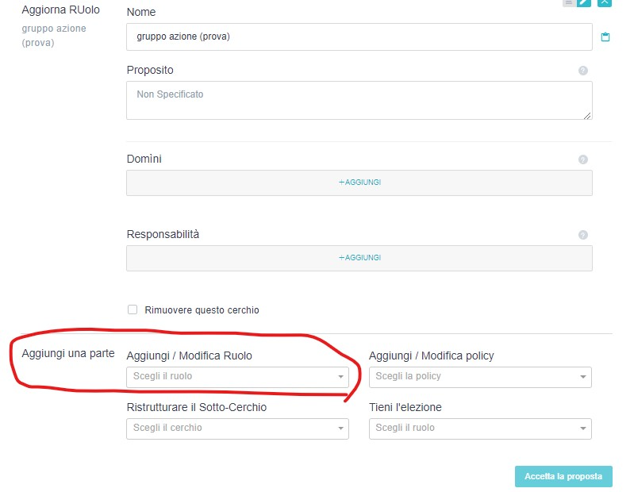Open the 'Aggiungi / Modifica policy' dropdown

(480, 377)
